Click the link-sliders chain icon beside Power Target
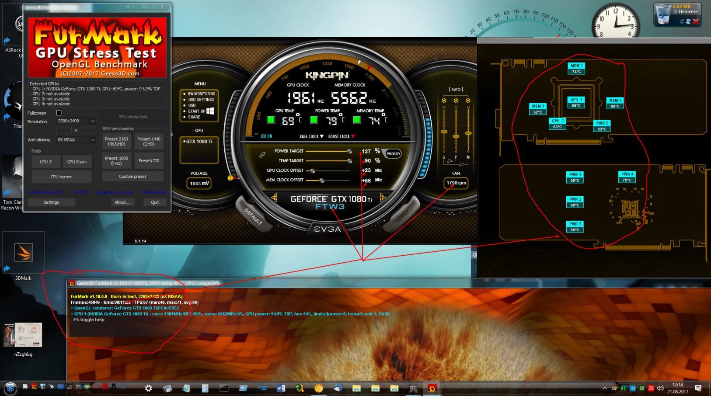711x396 pixels. tap(262, 154)
